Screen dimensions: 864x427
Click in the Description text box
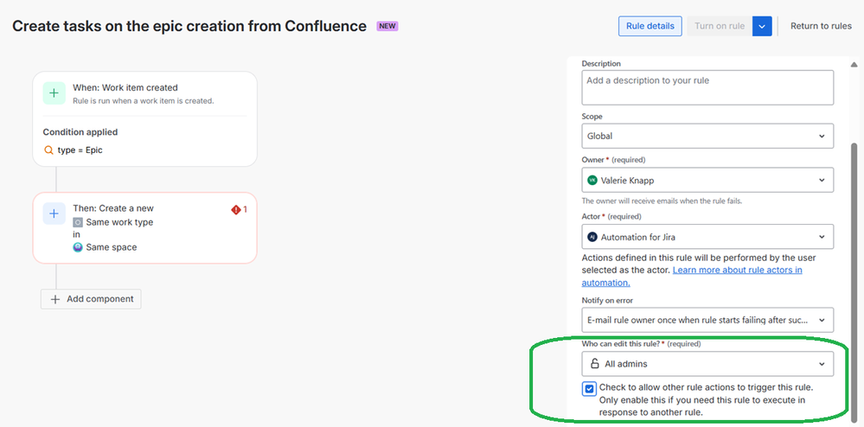click(707, 87)
